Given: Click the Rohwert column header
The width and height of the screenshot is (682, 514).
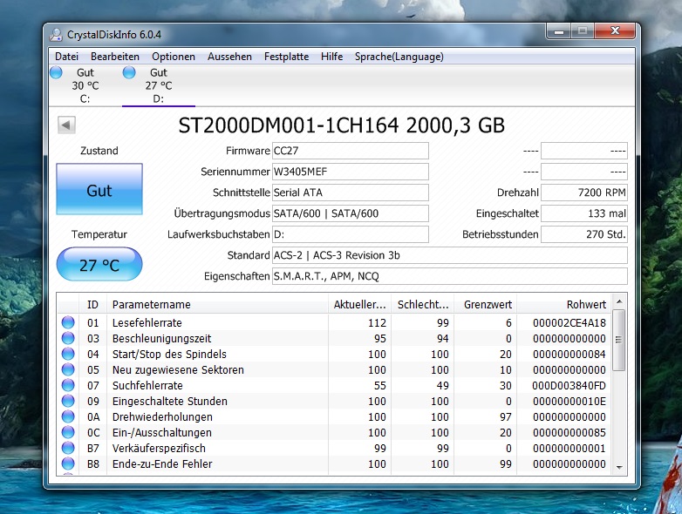Looking at the screenshot, I should (564, 305).
